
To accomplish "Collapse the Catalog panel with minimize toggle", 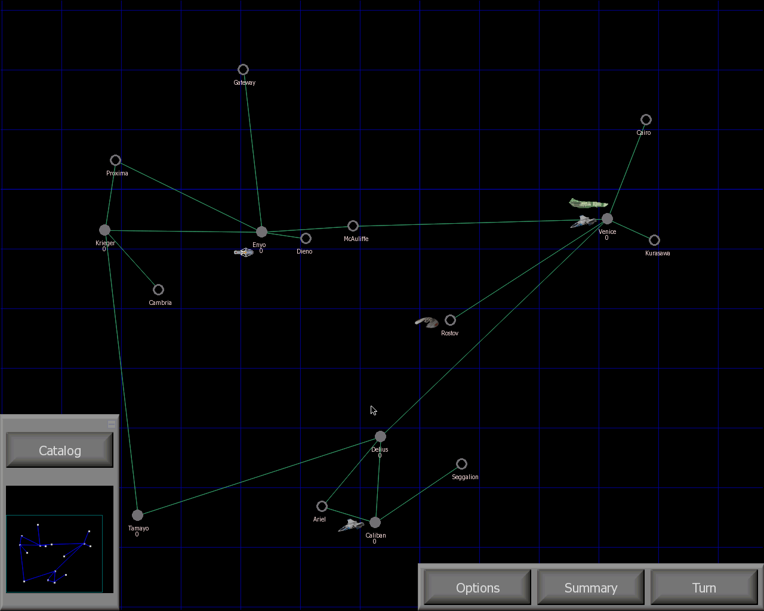I will click(111, 424).
